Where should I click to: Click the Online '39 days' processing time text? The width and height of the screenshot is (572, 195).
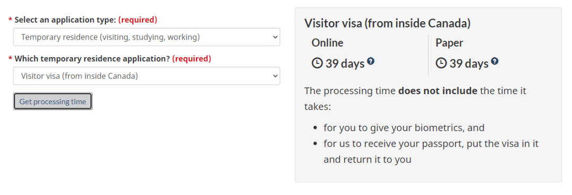pos(345,63)
